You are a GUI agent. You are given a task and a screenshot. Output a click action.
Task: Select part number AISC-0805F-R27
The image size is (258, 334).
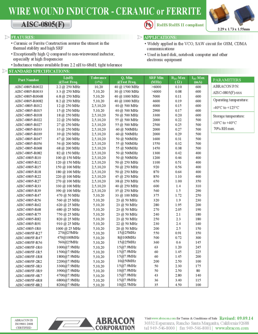(x=29, y=233)
